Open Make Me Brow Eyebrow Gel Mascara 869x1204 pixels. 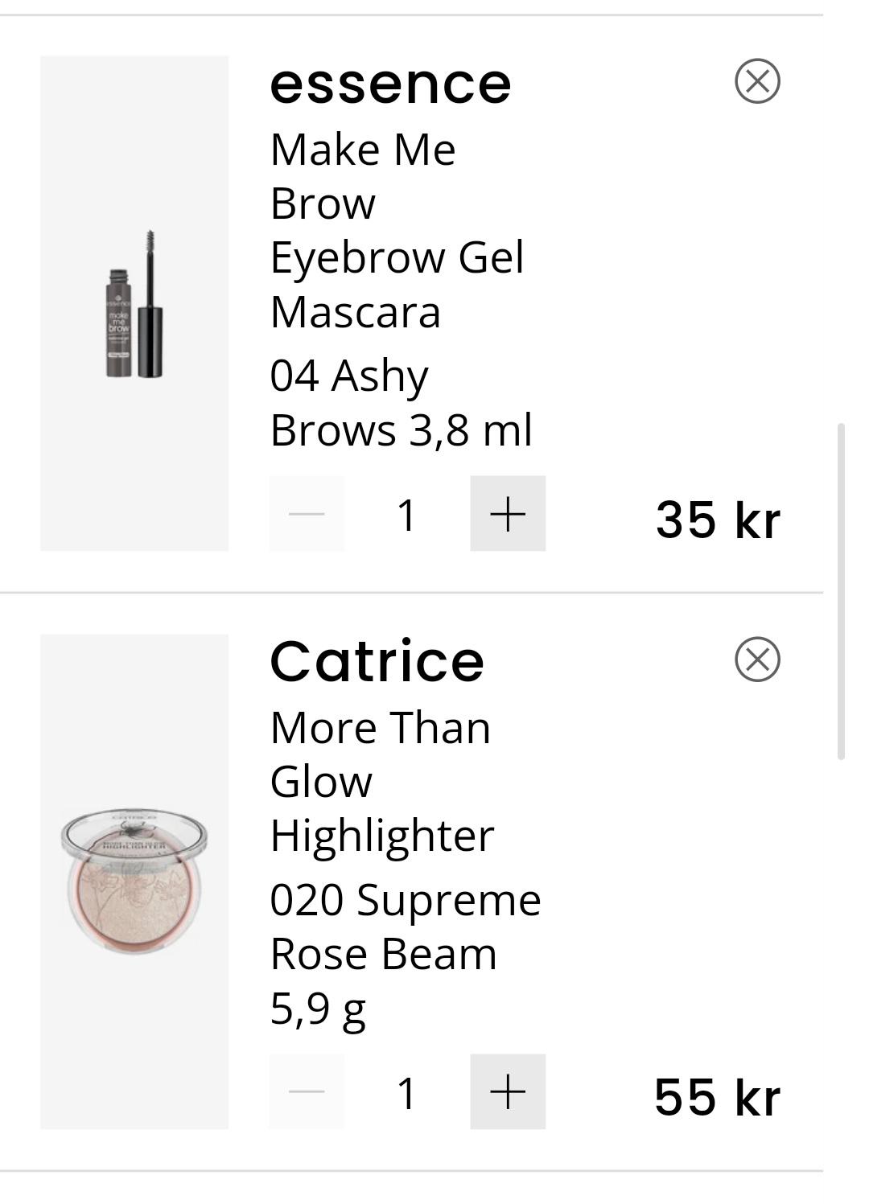[x=396, y=230]
